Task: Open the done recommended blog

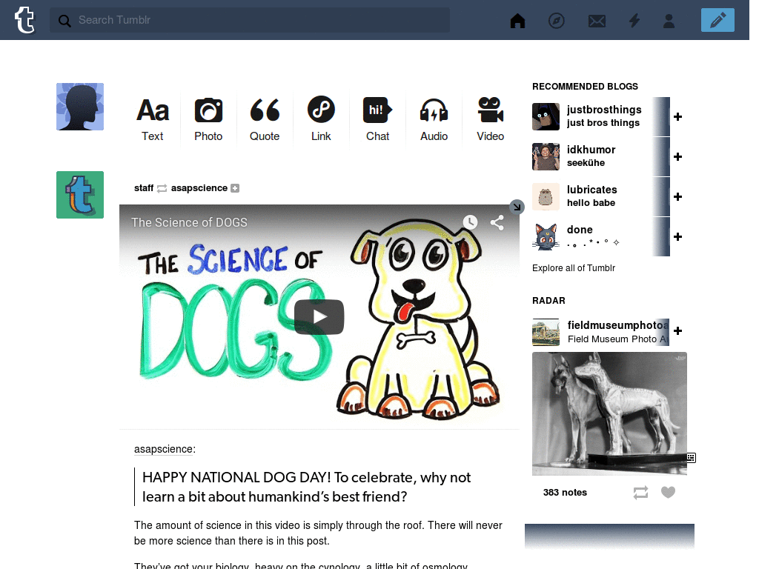Action: click(580, 230)
